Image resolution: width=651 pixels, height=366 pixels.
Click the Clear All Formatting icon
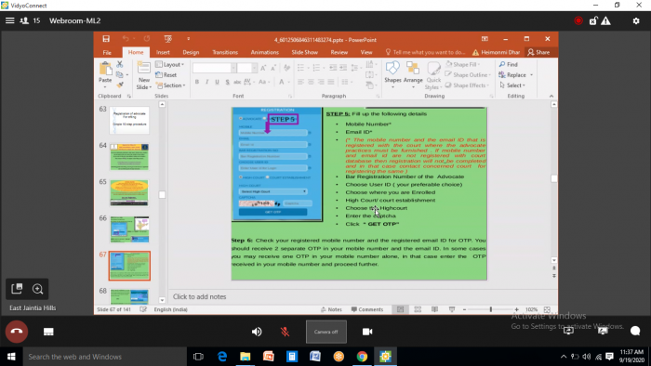286,68
